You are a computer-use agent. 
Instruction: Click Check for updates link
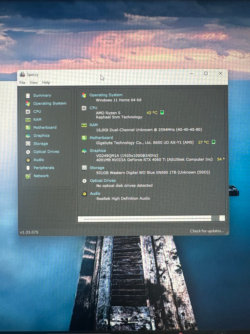pos(207,231)
